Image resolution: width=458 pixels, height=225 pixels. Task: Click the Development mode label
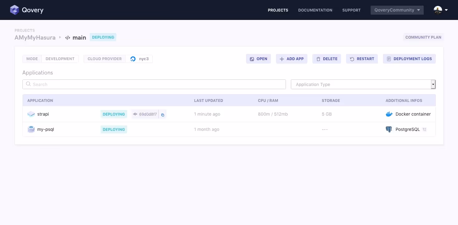click(x=60, y=59)
